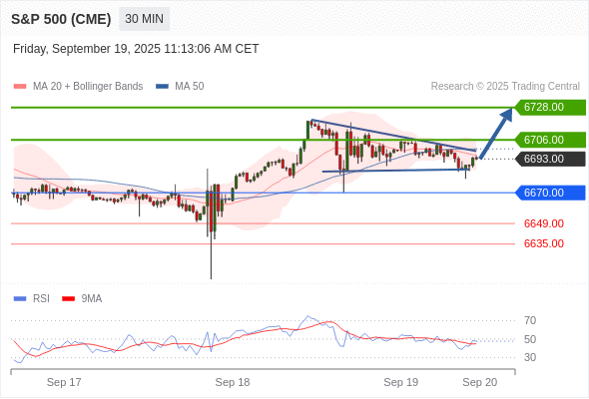
Task: Click the pink MA 20 legend swatch
Action: pyautogui.click(x=20, y=87)
